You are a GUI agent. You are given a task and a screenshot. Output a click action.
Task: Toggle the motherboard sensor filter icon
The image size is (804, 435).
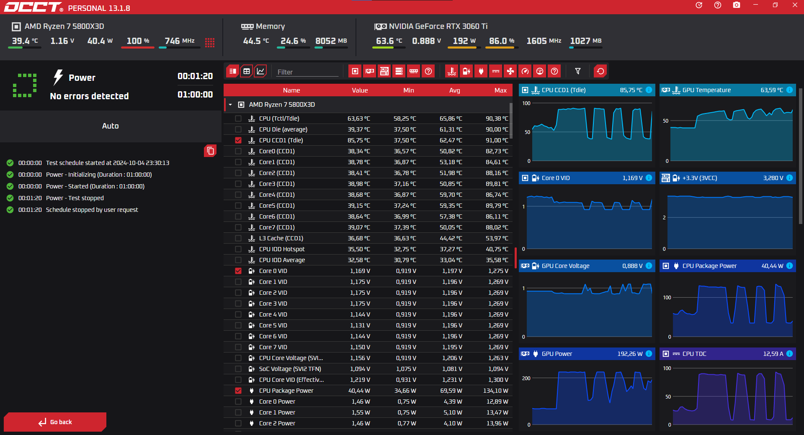click(x=384, y=71)
